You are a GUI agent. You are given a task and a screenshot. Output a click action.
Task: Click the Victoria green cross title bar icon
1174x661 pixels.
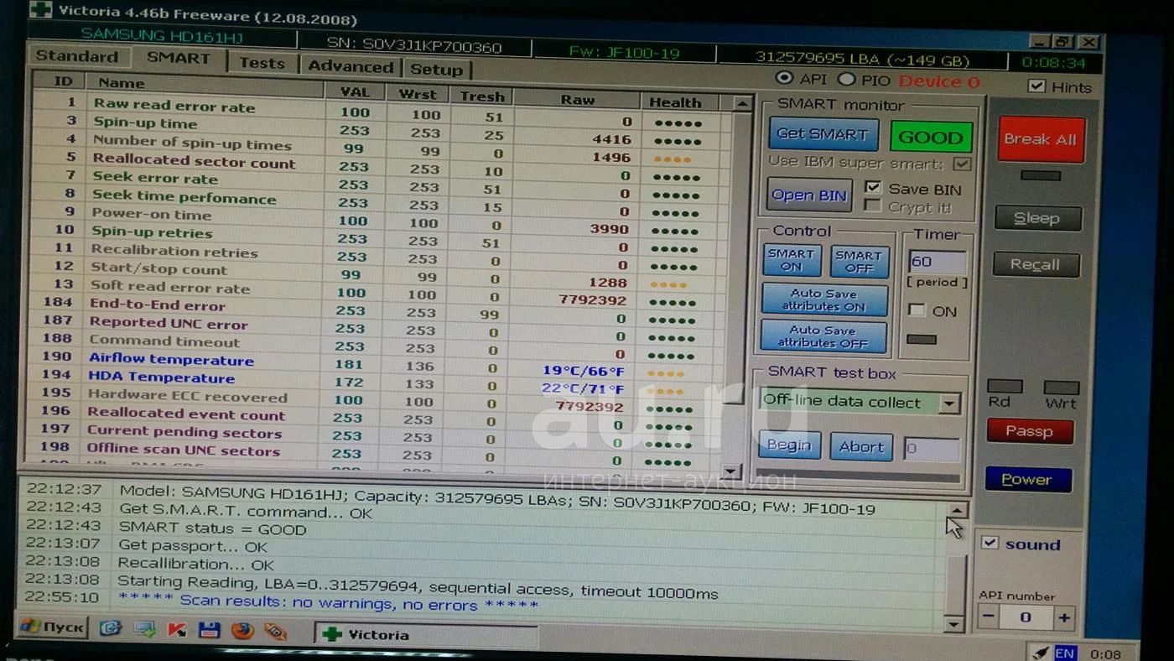coord(40,11)
